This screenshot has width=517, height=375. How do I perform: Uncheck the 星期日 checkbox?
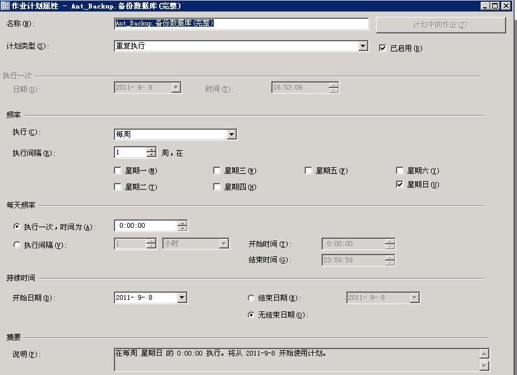(400, 185)
